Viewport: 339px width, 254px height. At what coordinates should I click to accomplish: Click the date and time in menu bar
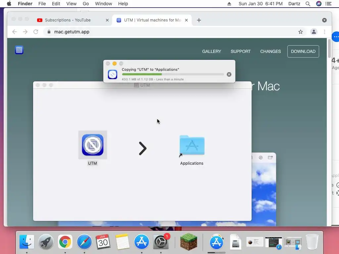pyautogui.click(x=261, y=4)
